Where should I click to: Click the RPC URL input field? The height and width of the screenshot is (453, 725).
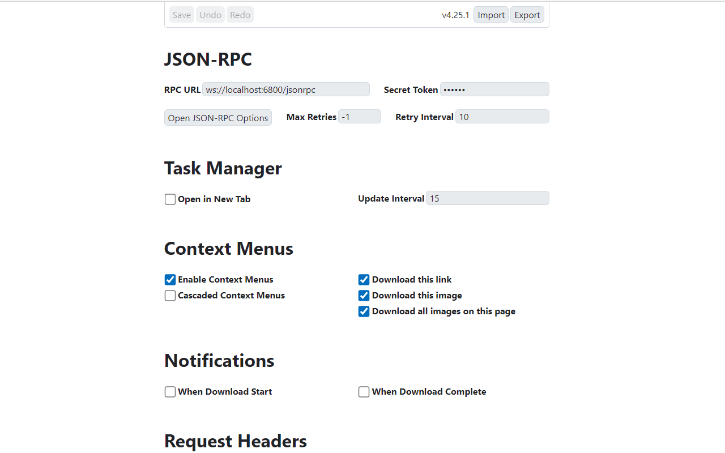(286, 89)
